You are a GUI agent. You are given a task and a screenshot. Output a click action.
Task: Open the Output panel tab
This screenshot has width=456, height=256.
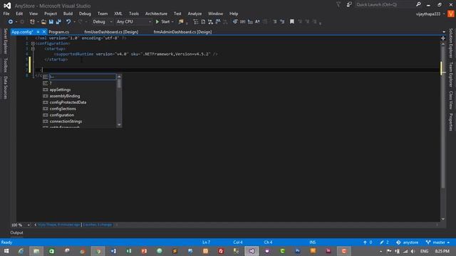click(x=16, y=233)
